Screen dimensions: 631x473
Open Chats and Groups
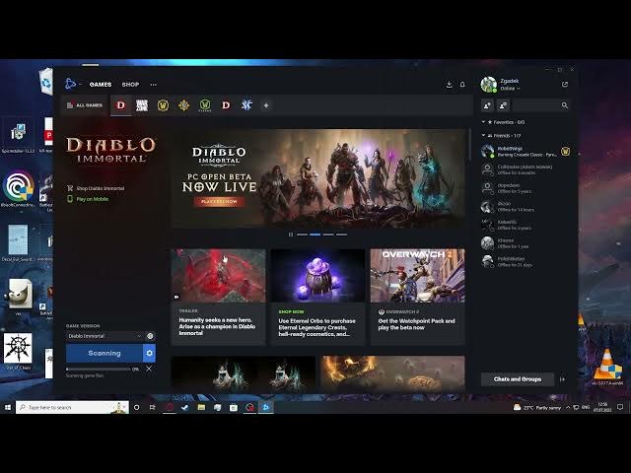[x=517, y=379]
